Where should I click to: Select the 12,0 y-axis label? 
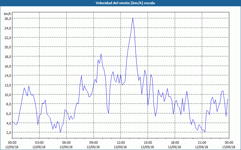[8, 85]
